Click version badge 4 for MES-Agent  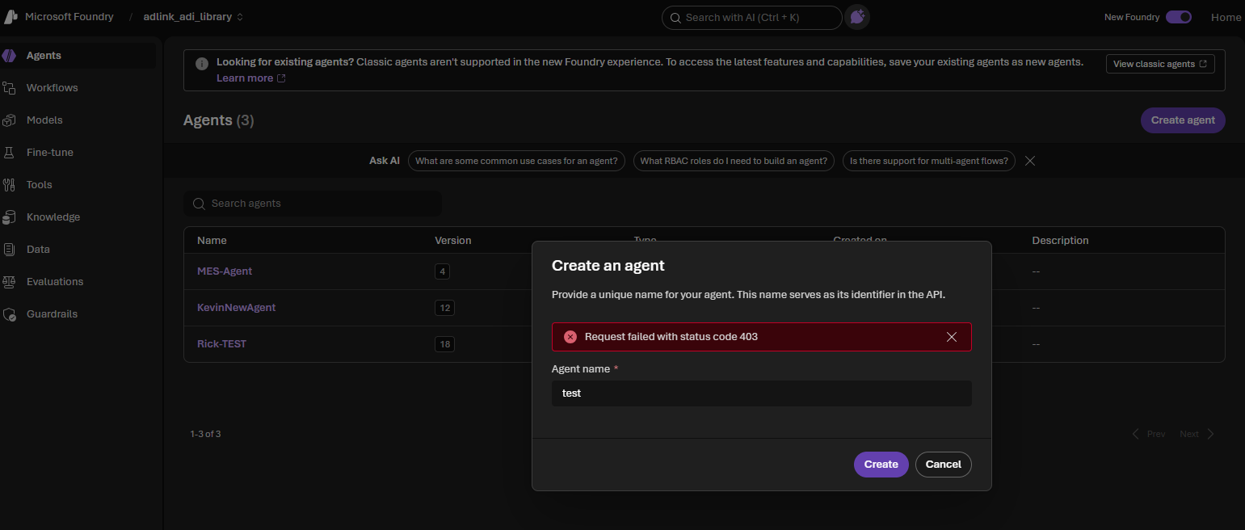(x=442, y=271)
